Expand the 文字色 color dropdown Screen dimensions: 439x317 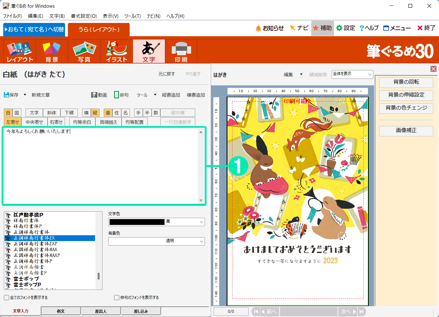point(201,222)
